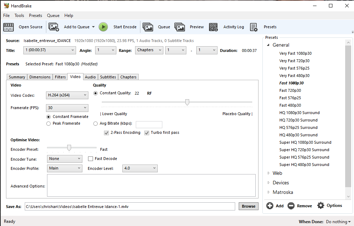Change the Framerate dropdown value
Viewport: 354px width, 226px height.
click(67, 108)
